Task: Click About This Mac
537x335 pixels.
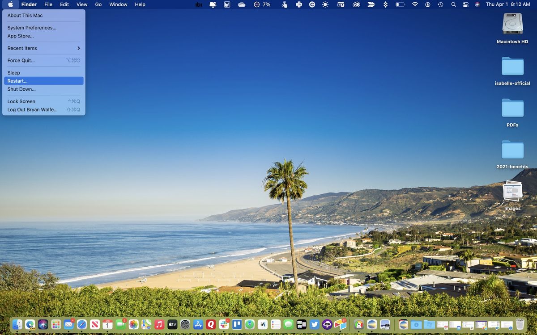Action: (25, 15)
